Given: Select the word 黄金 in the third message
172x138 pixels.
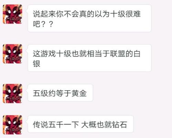Looking at the screenshot, I should click(x=79, y=93).
